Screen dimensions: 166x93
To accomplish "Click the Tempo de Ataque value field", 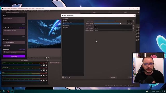I will pyautogui.click(x=113, y=26).
